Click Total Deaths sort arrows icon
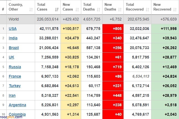 click(x=98, y=9)
